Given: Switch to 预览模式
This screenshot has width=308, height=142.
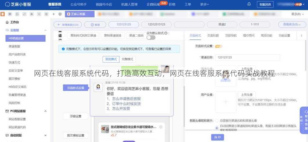Looking at the screenshot, I should click(x=111, y=59).
